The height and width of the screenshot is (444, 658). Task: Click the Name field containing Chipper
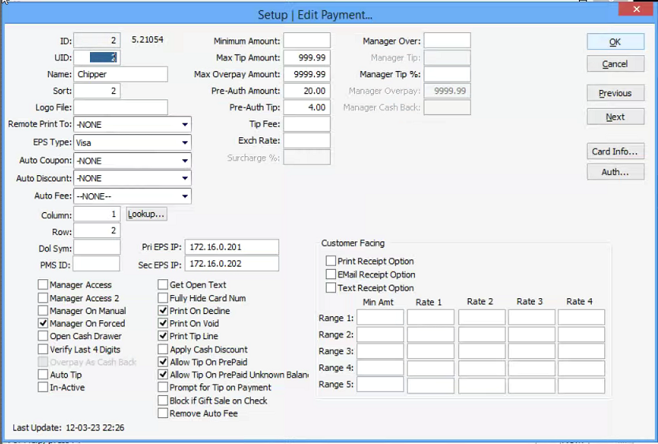121,74
